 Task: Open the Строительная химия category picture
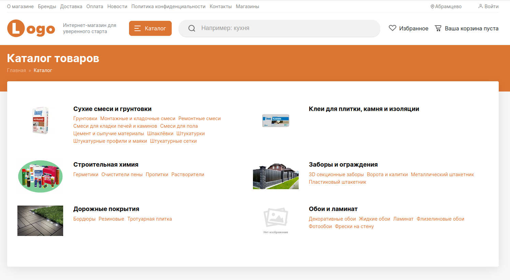[x=40, y=176]
